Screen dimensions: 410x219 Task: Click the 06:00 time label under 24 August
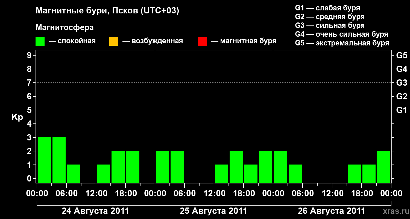66,194
